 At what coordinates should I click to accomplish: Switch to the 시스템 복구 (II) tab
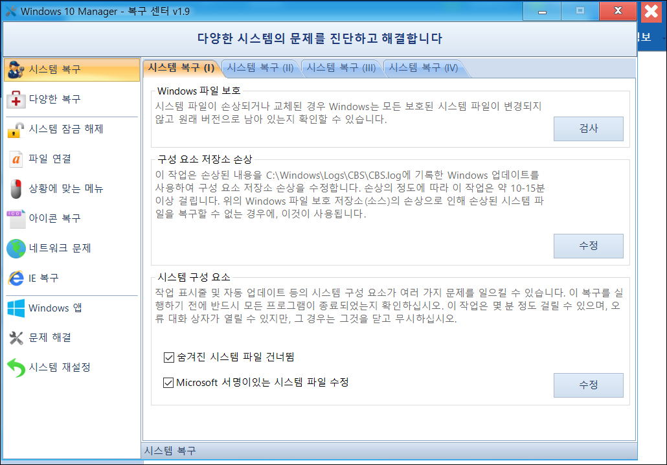click(260, 68)
